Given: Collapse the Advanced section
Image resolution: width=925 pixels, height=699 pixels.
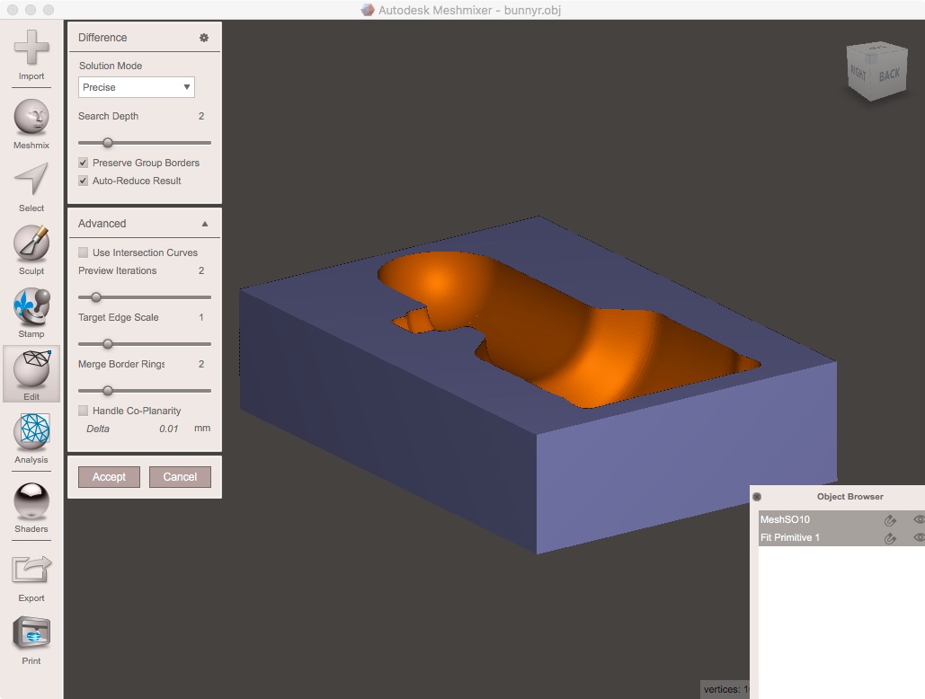Looking at the screenshot, I should [206, 223].
